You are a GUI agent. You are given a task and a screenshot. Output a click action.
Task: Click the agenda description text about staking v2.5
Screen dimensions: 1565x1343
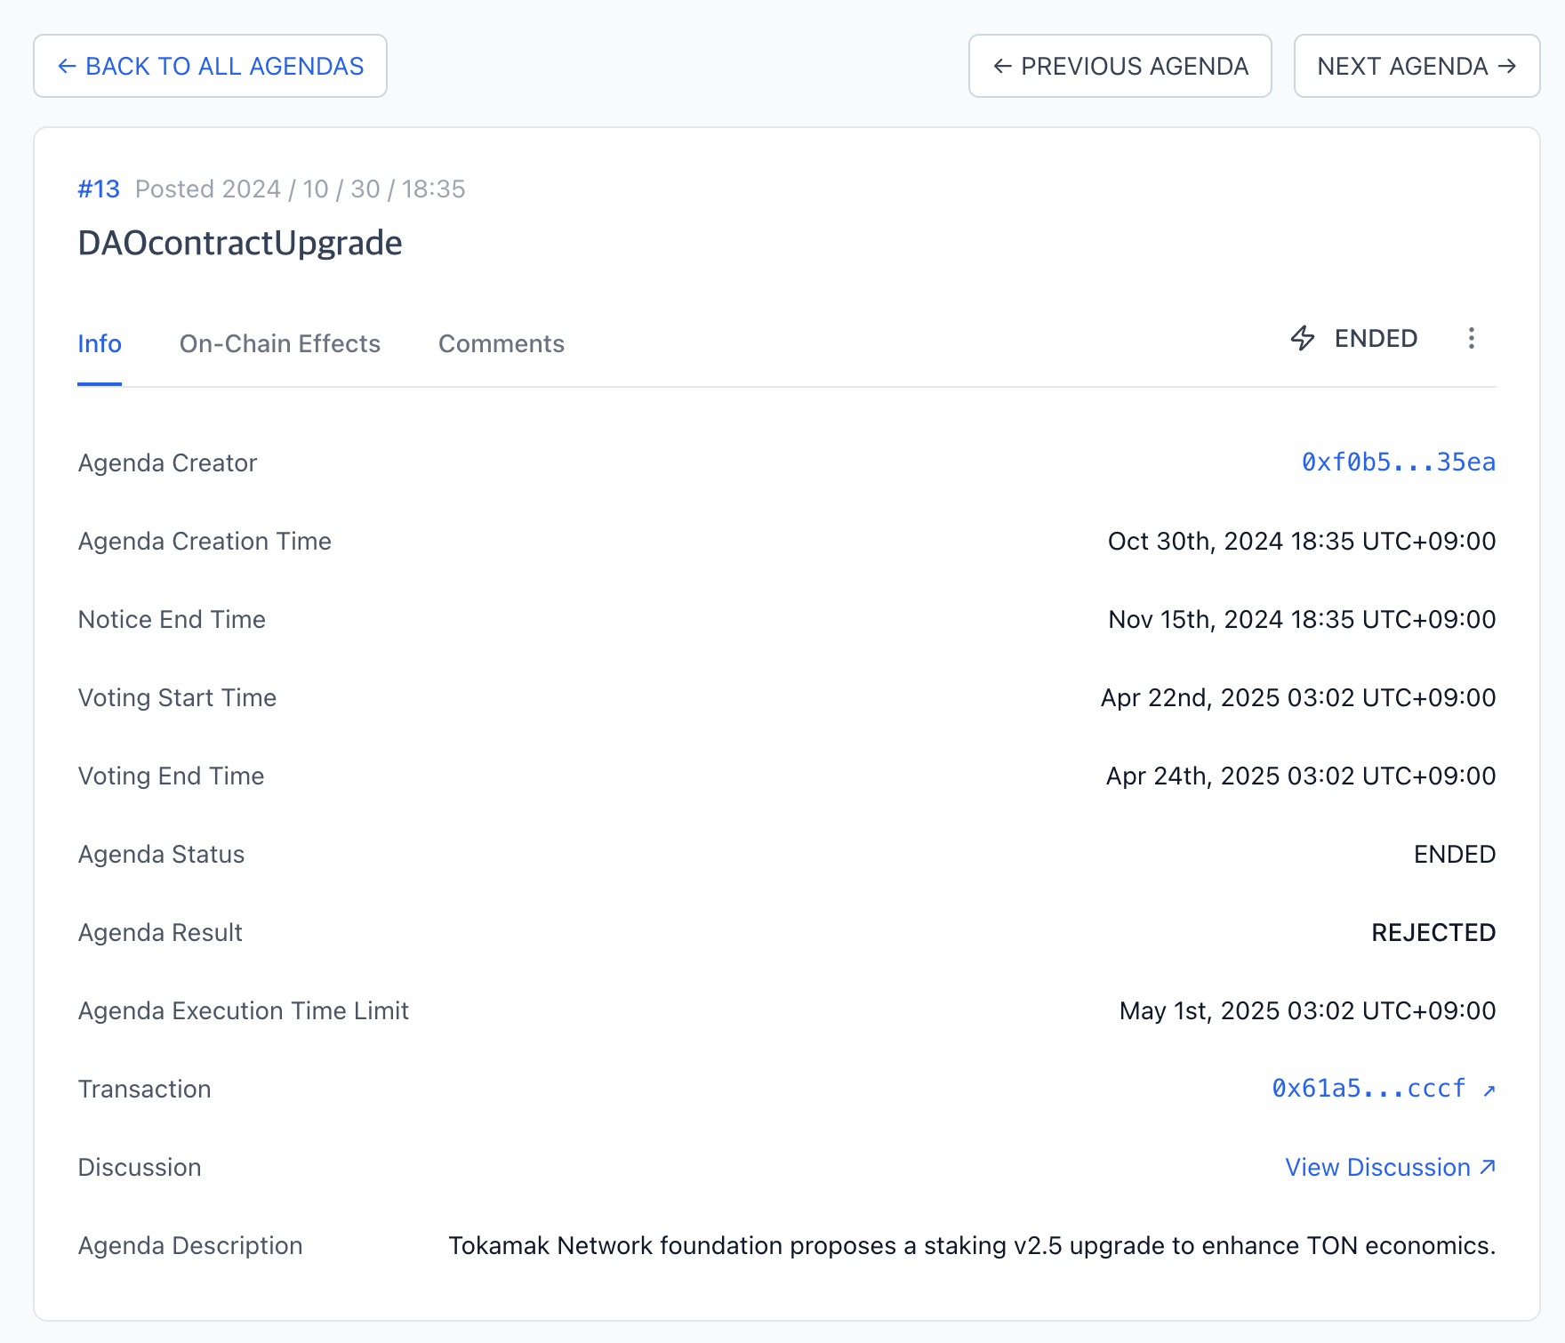pos(971,1245)
